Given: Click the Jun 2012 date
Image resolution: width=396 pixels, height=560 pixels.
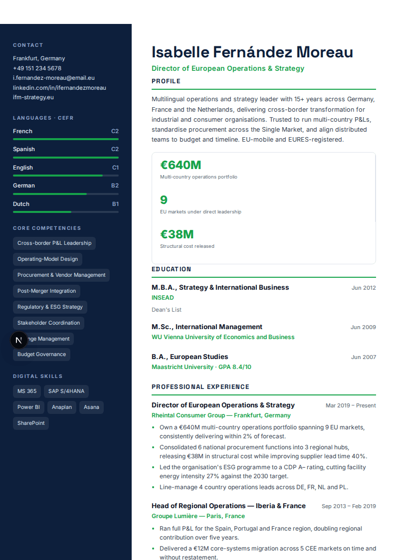Looking at the screenshot, I should (364, 288).
